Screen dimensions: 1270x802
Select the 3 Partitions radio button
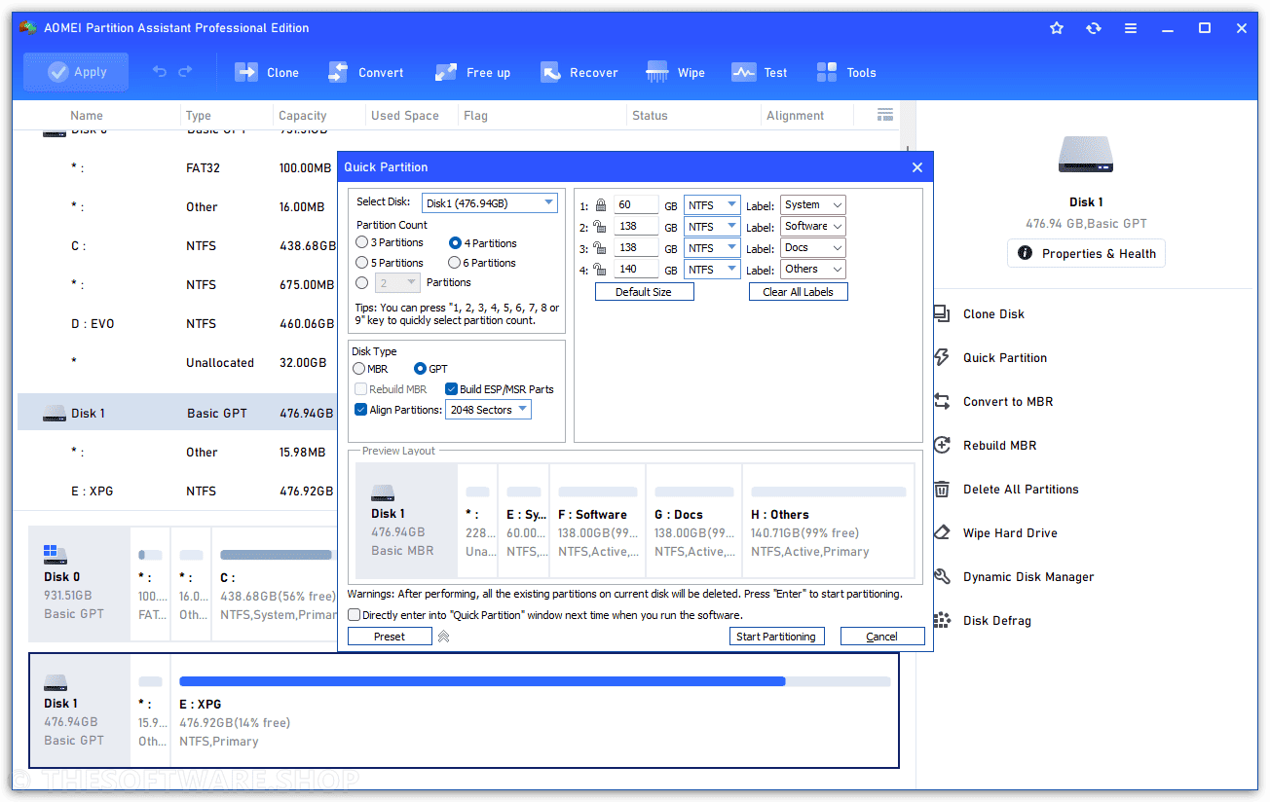[362, 242]
